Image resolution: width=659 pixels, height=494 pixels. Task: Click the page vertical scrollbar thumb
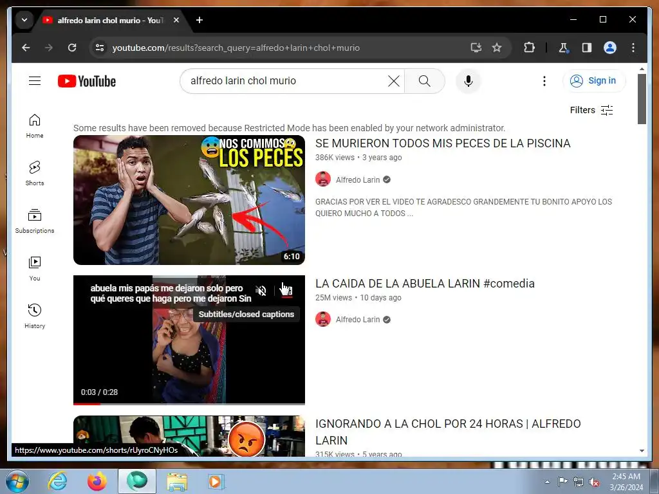[642, 98]
